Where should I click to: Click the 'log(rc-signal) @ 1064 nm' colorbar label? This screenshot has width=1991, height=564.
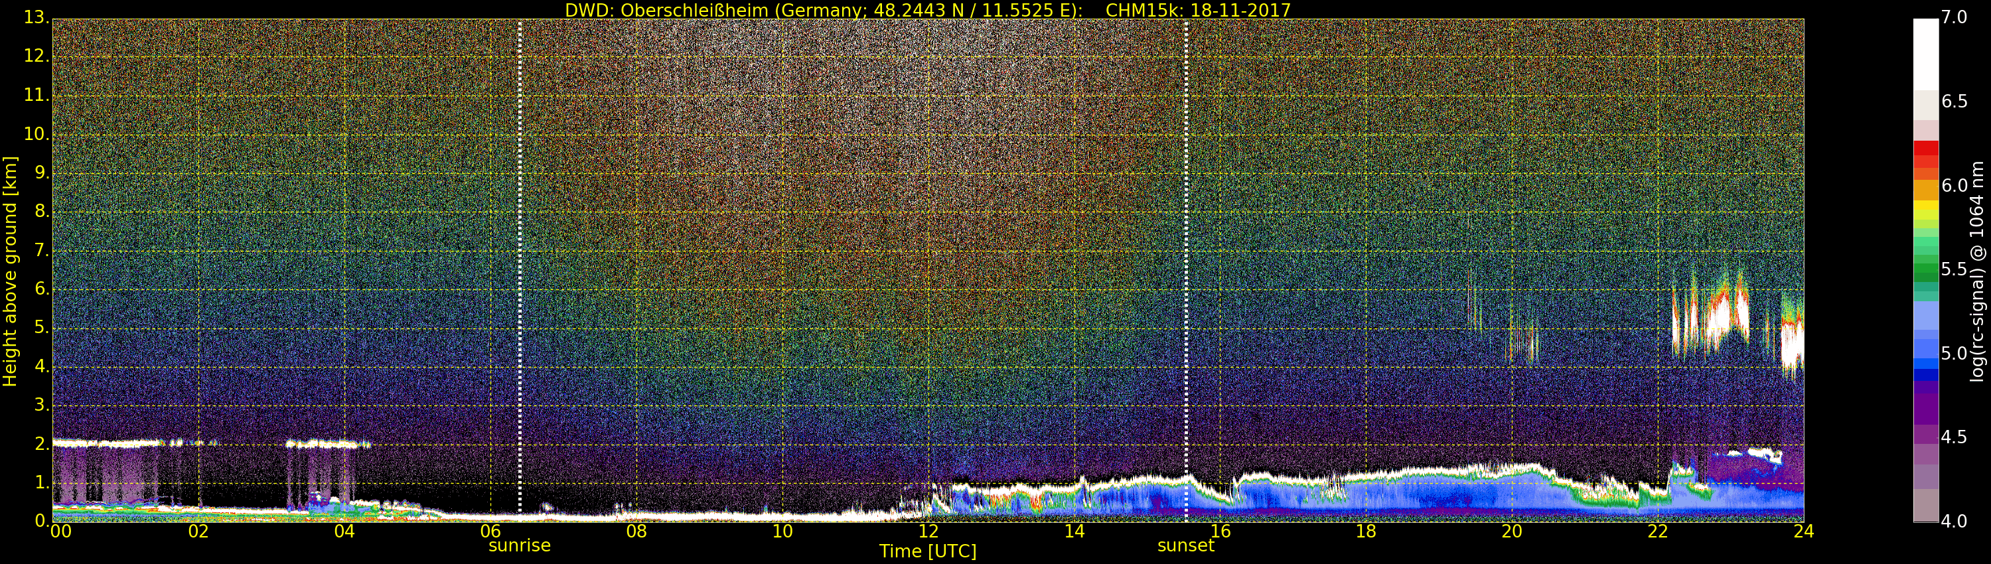tap(1978, 271)
